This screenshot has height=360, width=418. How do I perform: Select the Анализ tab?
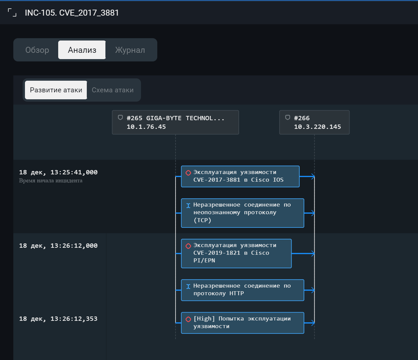click(82, 50)
